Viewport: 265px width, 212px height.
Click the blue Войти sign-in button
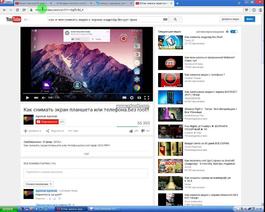tap(250, 19)
